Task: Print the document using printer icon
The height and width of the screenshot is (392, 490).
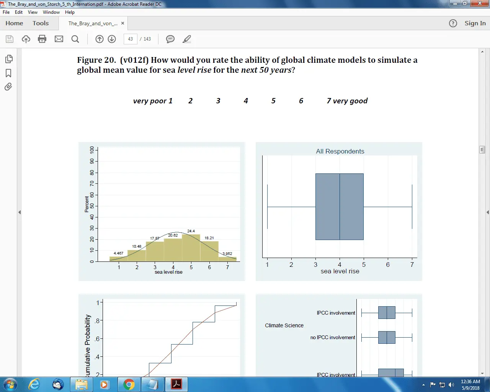Action: point(42,39)
